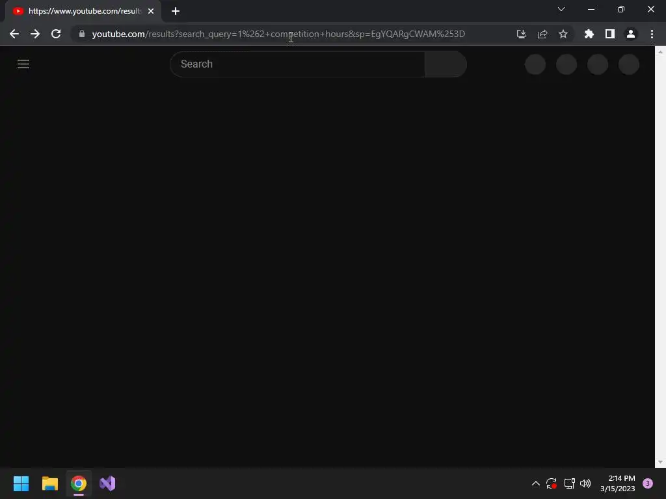Click the page scrollbar down arrow
This screenshot has width=666, height=499.
pyautogui.click(x=661, y=463)
